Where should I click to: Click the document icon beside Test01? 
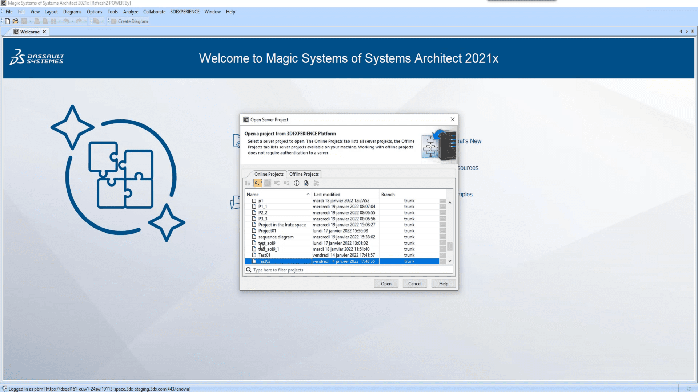[254, 255]
